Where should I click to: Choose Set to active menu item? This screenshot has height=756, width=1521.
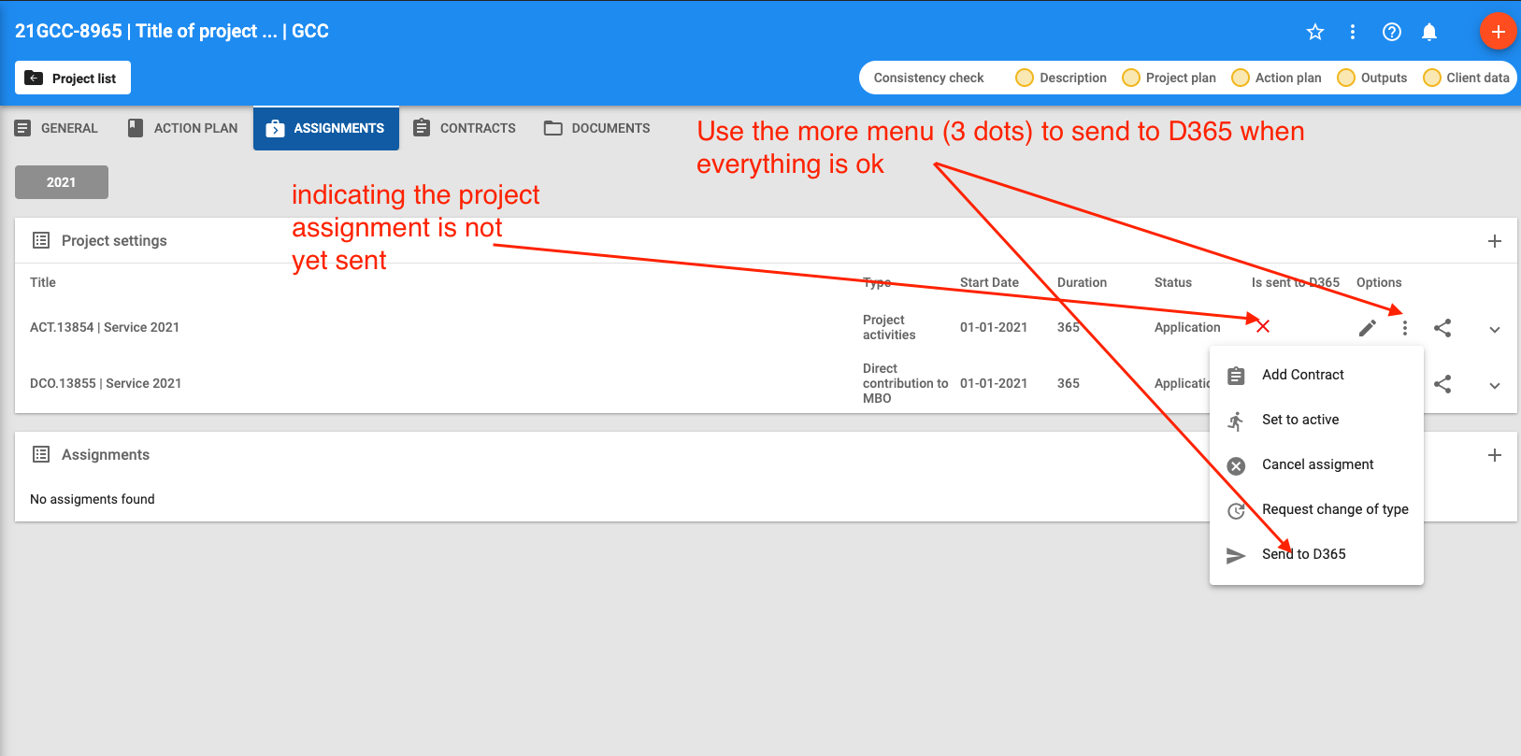(1316, 420)
